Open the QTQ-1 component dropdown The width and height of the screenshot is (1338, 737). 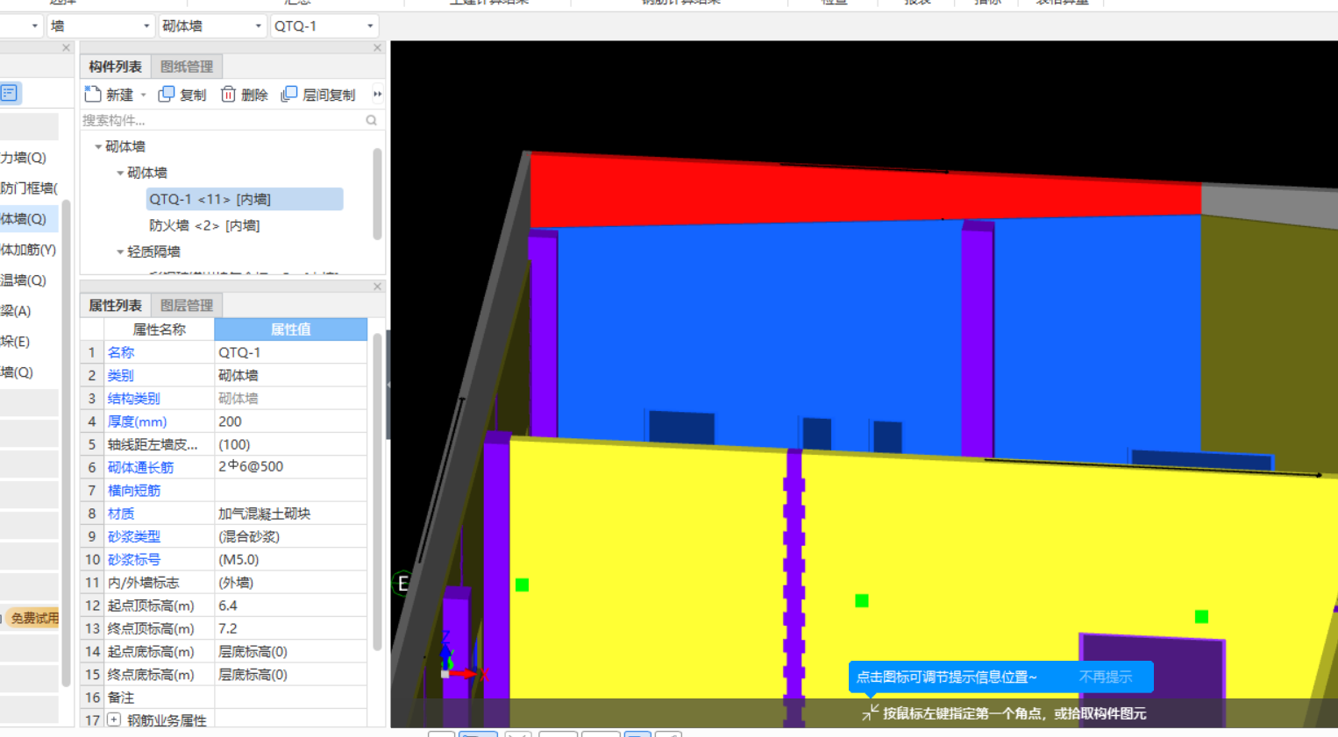(370, 26)
